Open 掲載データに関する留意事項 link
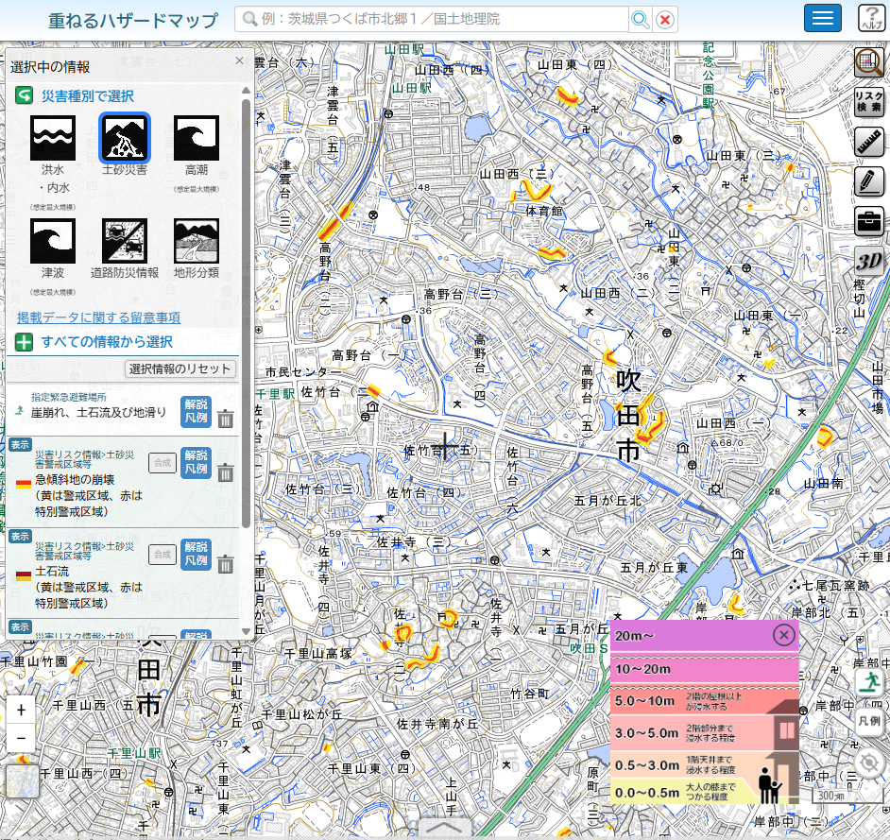The width and height of the screenshot is (890, 840). point(98,317)
